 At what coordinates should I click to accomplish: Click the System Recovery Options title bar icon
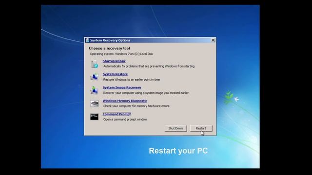click(87, 40)
